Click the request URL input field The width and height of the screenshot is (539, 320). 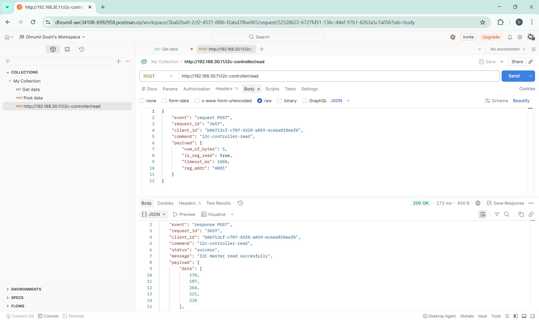coord(309,76)
